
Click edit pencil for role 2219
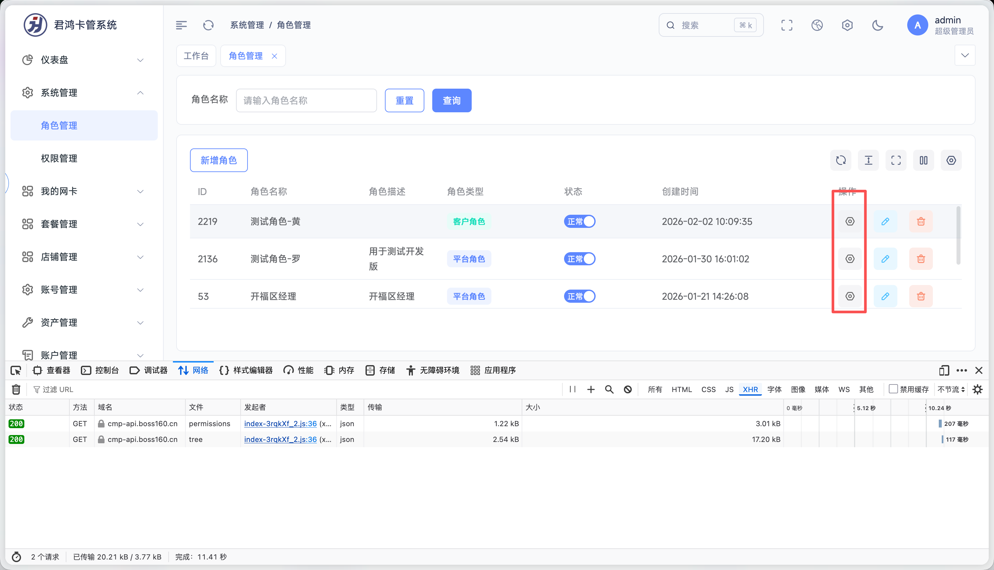click(885, 222)
